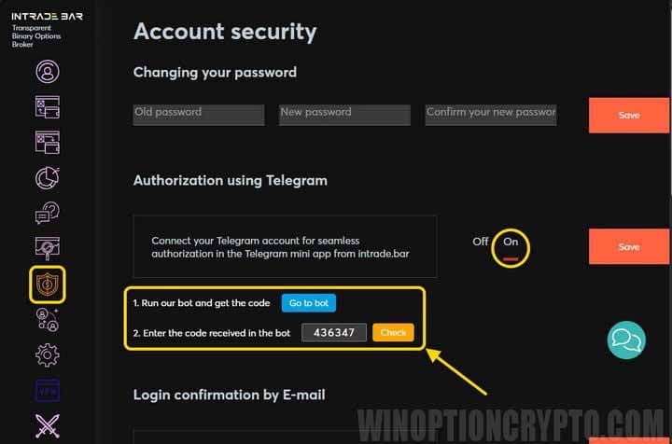Focus the Old password field

pos(199,115)
